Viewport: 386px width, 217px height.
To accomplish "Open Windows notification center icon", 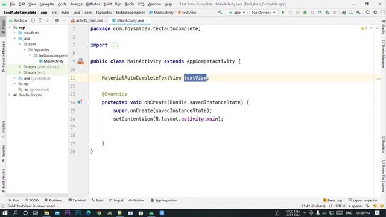I will click(x=377, y=213).
